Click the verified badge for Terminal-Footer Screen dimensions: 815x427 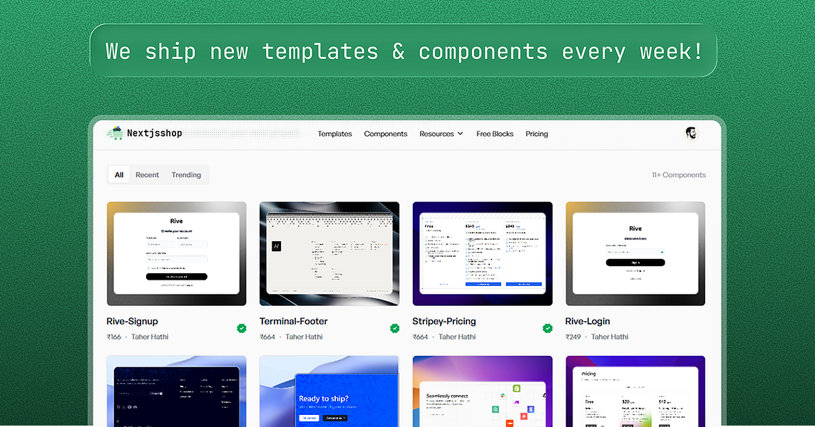pyautogui.click(x=395, y=328)
